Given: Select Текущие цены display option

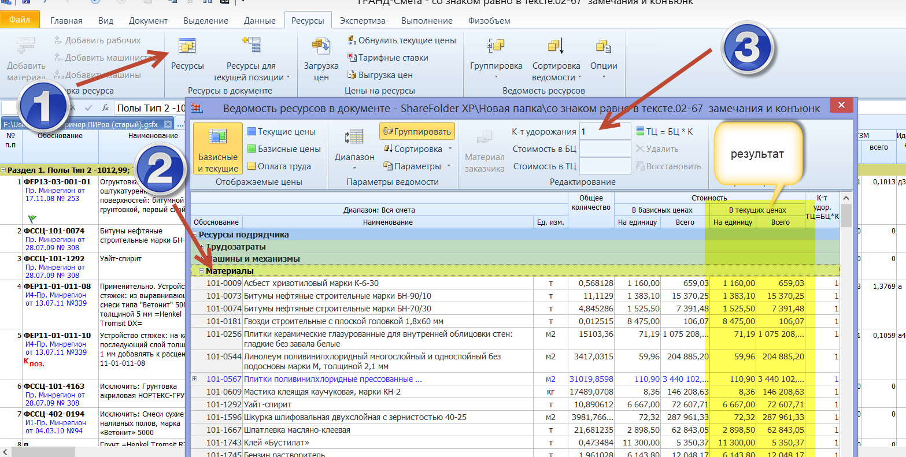Looking at the screenshot, I should click(x=281, y=132).
